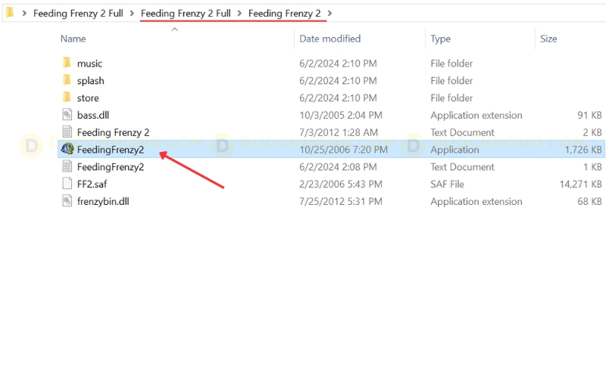Click date 6/2/2024 2:10 PM of store folder

point(338,98)
